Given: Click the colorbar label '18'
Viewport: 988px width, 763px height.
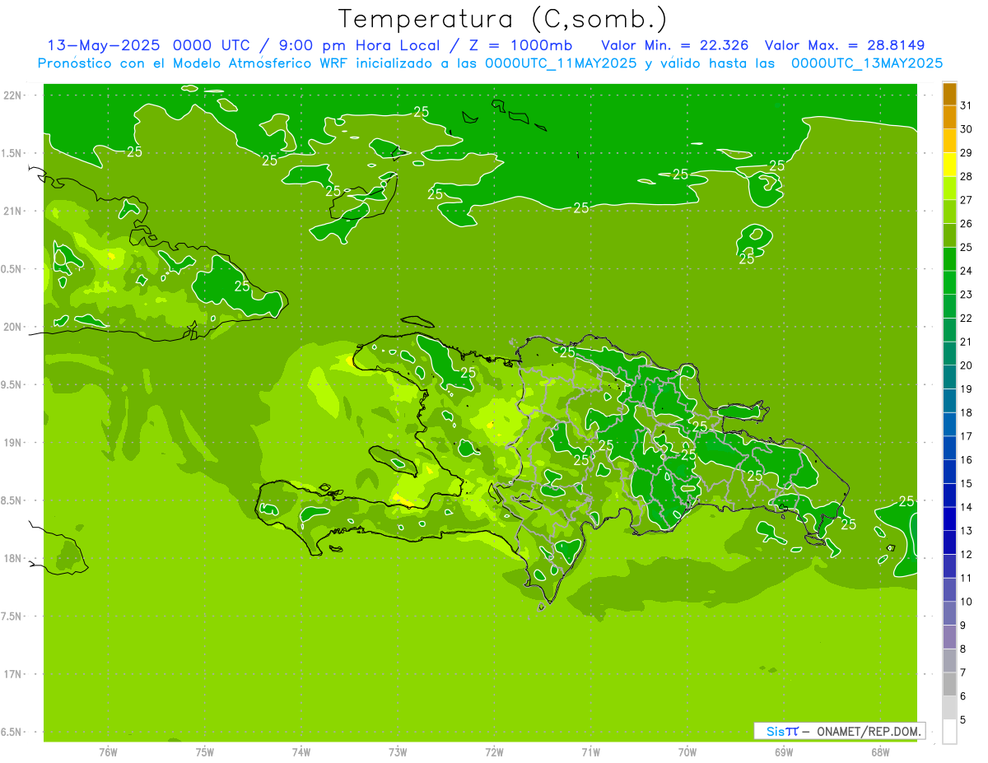Looking at the screenshot, I should pos(967,412).
